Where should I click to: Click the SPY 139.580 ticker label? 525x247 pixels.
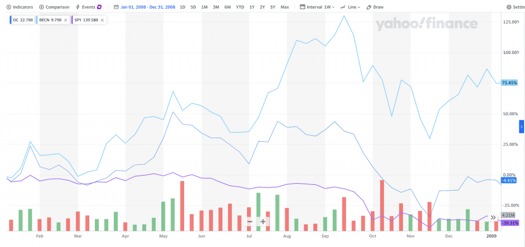[86, 20]
